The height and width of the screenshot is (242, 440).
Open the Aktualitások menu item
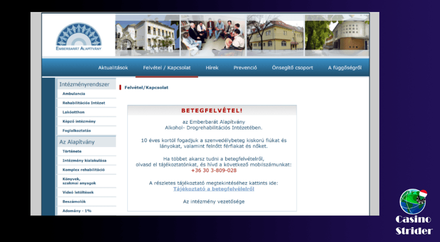tap(113, 68)
